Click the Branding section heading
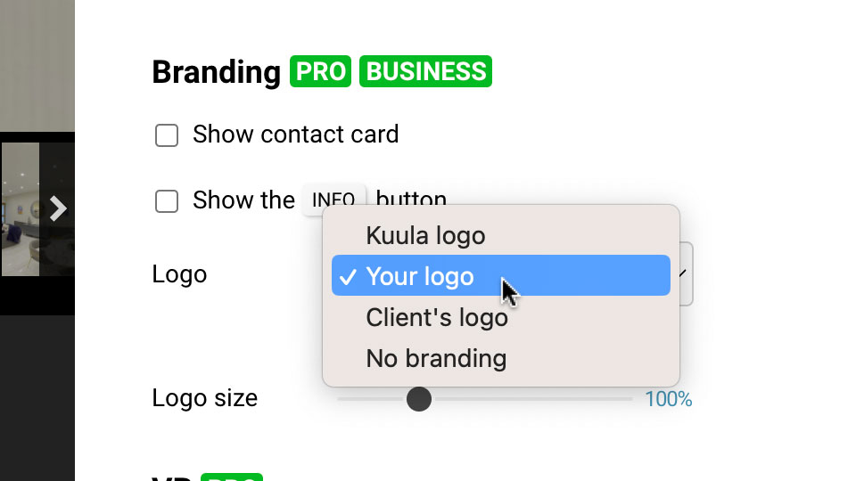Screen dimensions: 856x481 pyautogui.click(x=216, y=72)
